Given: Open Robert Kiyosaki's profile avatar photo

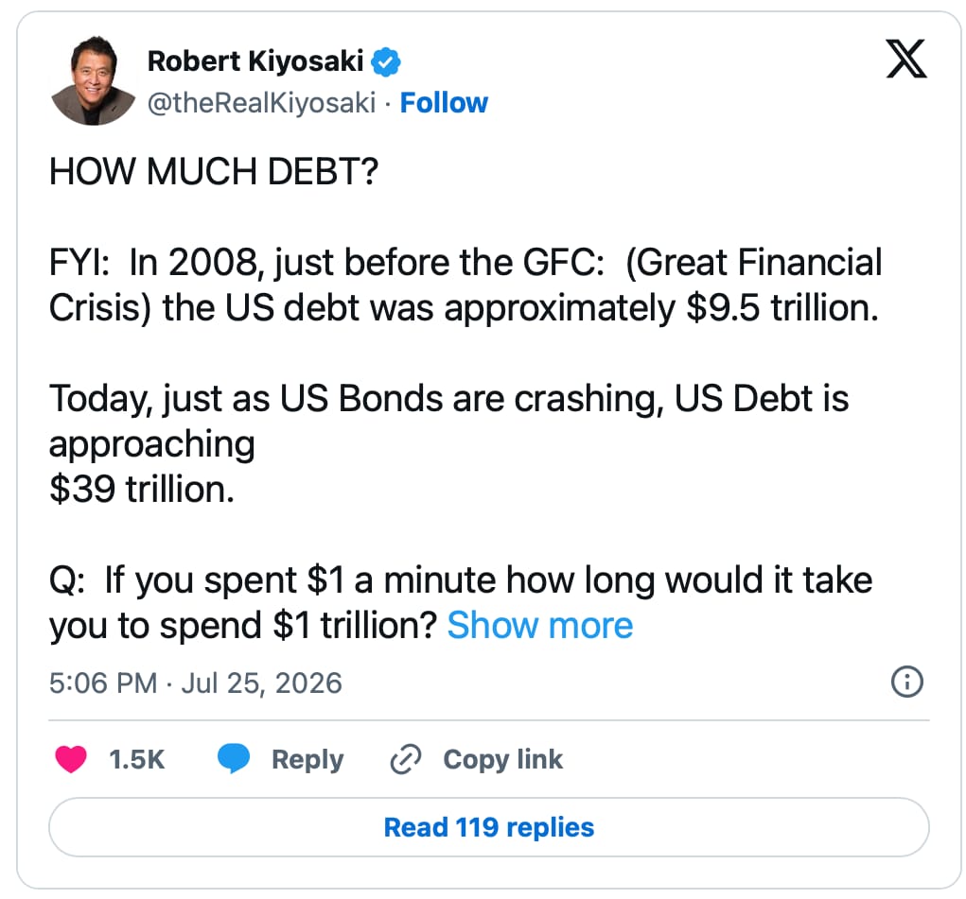Looking at the screenshot, I should 94,80.
